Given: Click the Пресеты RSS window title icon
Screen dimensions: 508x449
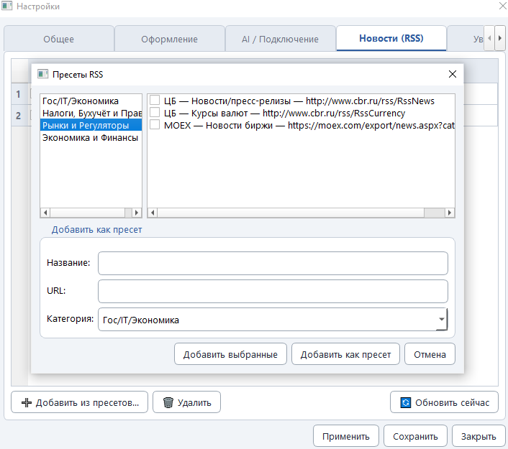Looking at the screenshot, I should click(42, 74).
